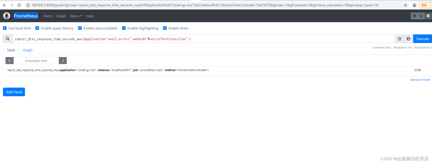Click the Add Panel button
The height and width of the screenshot is (163, 432).
click(14, 92)
